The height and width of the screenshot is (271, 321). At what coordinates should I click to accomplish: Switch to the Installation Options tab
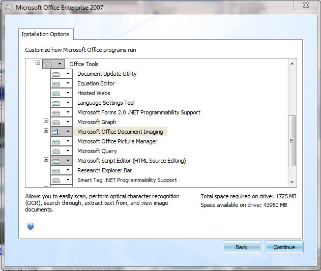click(45, 34)
